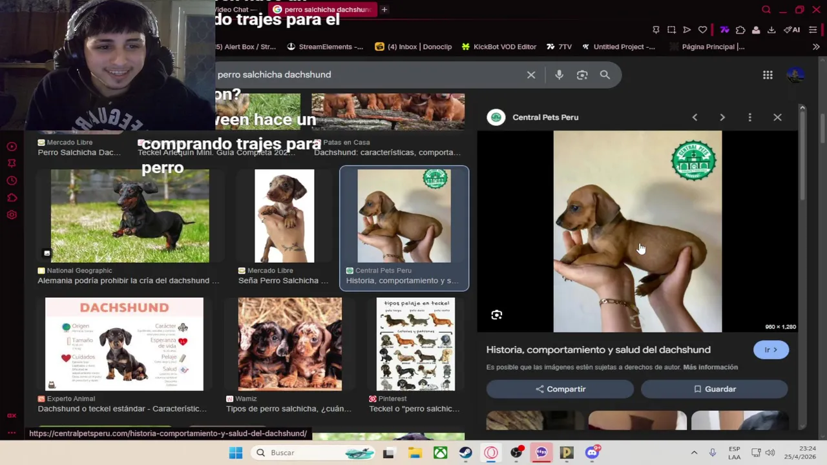
Task: Open a new browser tab
Action: pos(384,10)
